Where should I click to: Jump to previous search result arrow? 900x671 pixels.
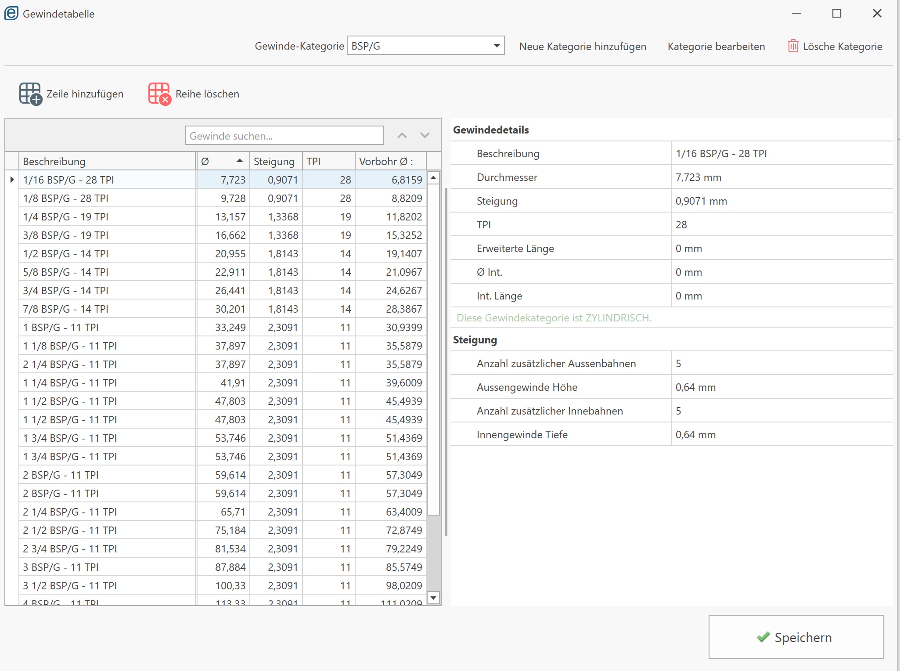402,136
